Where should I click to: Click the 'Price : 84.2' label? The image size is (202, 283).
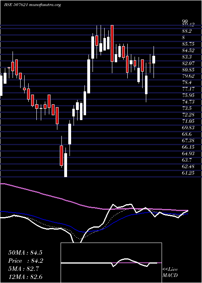[x=25, y=261]
